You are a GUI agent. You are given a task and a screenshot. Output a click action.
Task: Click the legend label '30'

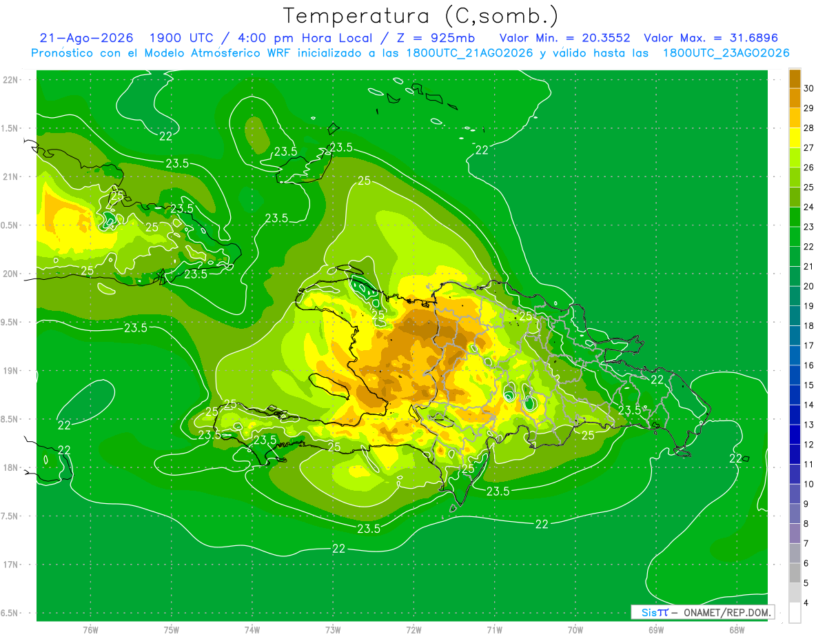[809, 88]
